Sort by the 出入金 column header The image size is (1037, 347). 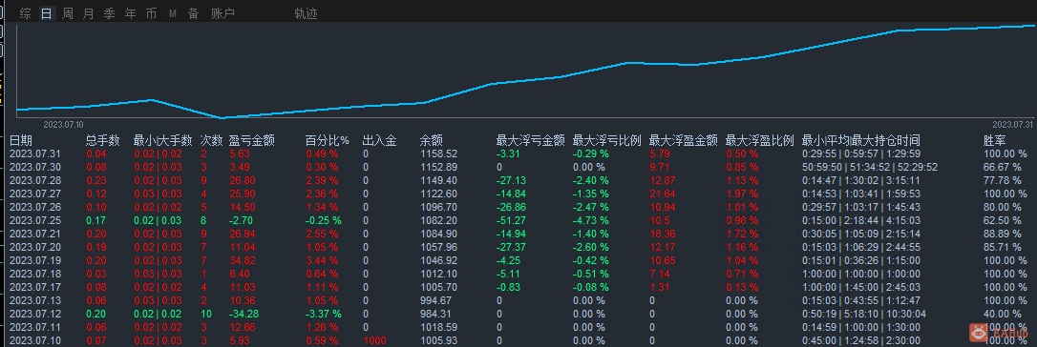coord(380,140)
